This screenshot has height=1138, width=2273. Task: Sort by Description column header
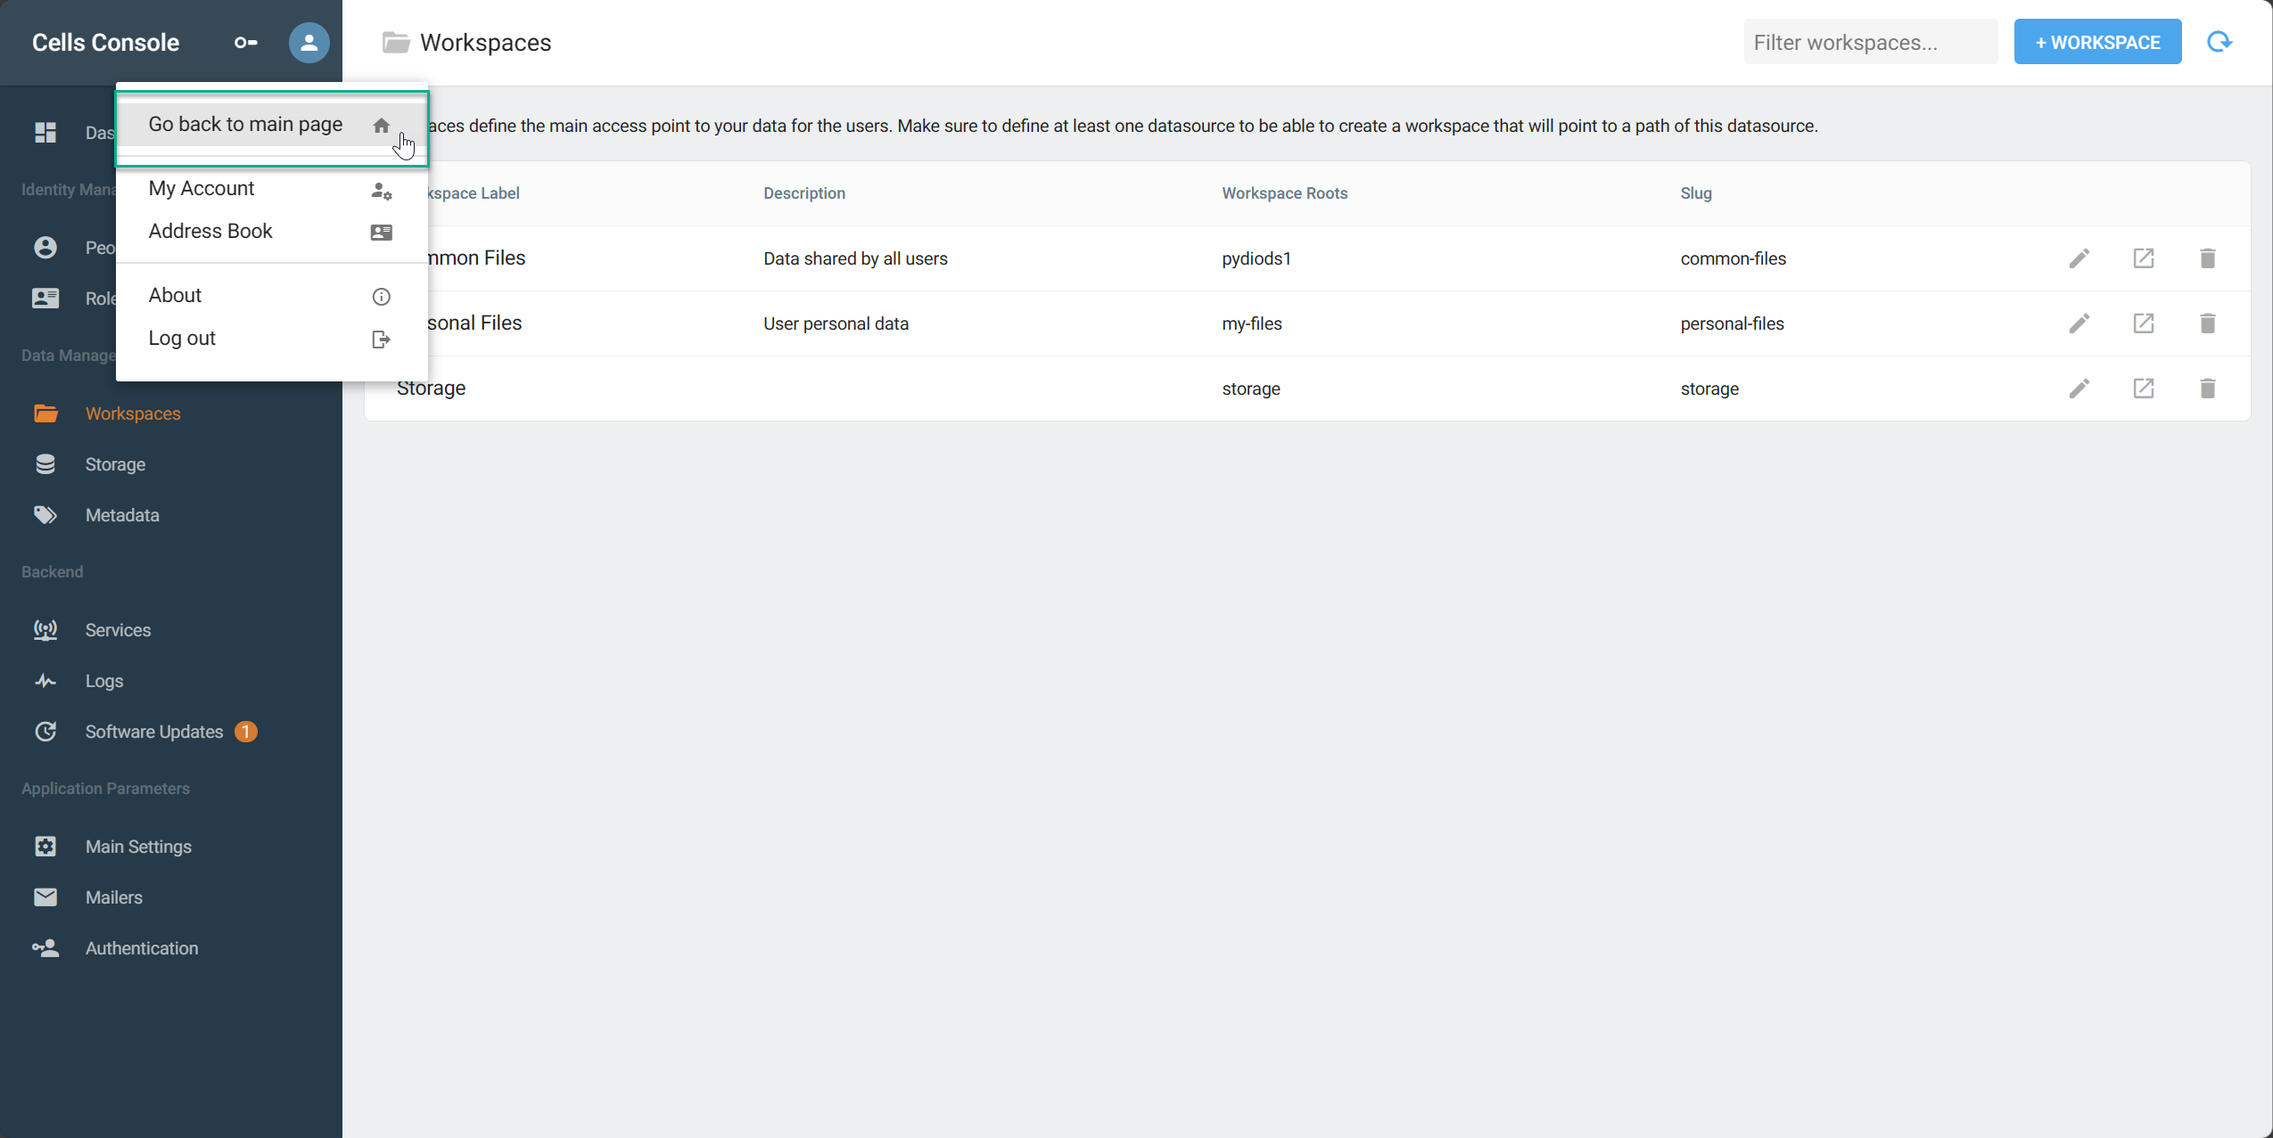coord(804,193)
